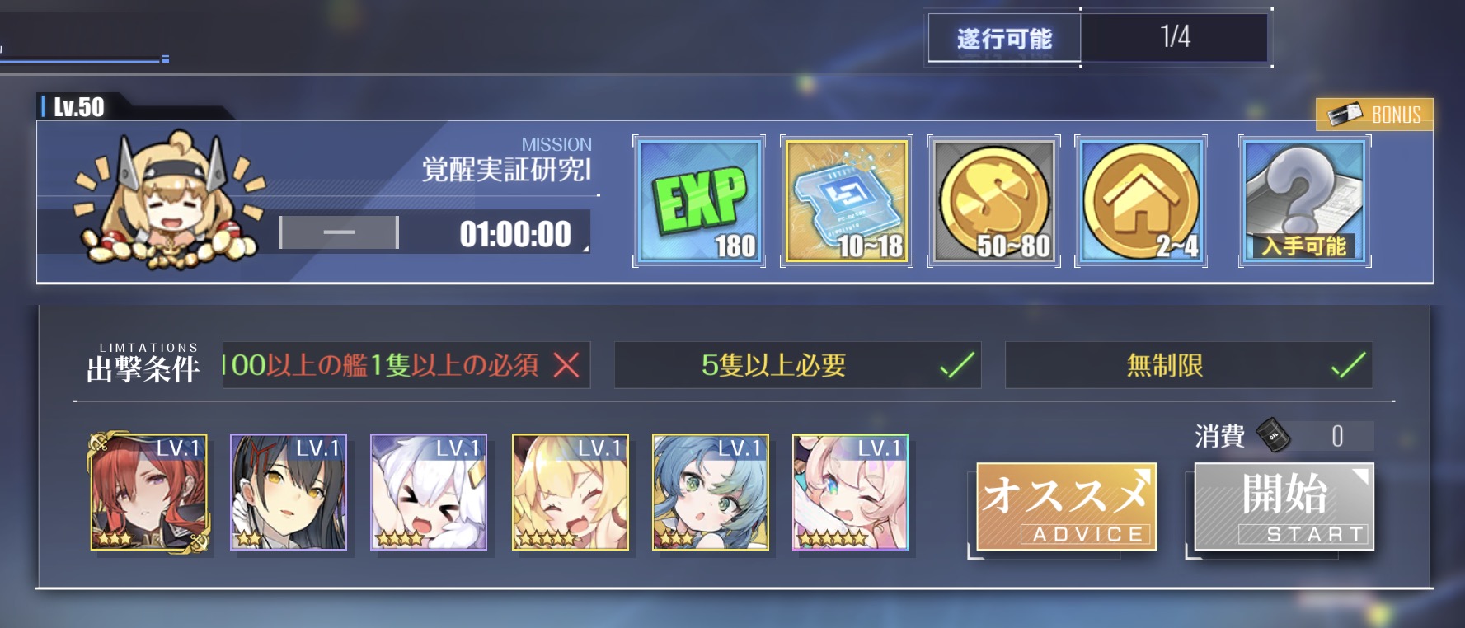Click the 5隻以上必要 condition checkmark
This screenshot has height=628, width=1465.
957,364
